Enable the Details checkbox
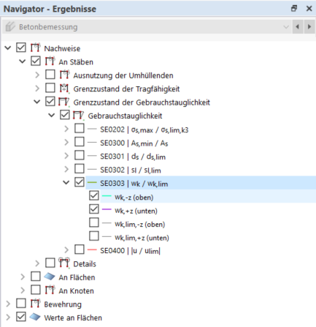Screen dimensions: 316x327 50,263
